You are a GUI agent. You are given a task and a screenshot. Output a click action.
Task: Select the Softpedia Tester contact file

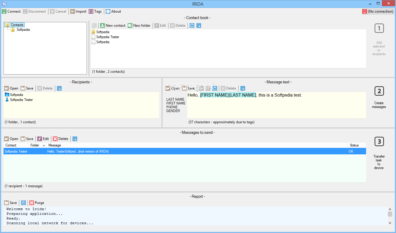(105, 37)
